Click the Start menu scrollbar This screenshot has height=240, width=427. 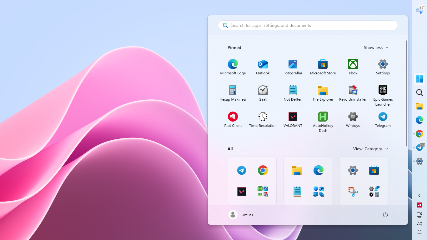click(x=406, y=93)
